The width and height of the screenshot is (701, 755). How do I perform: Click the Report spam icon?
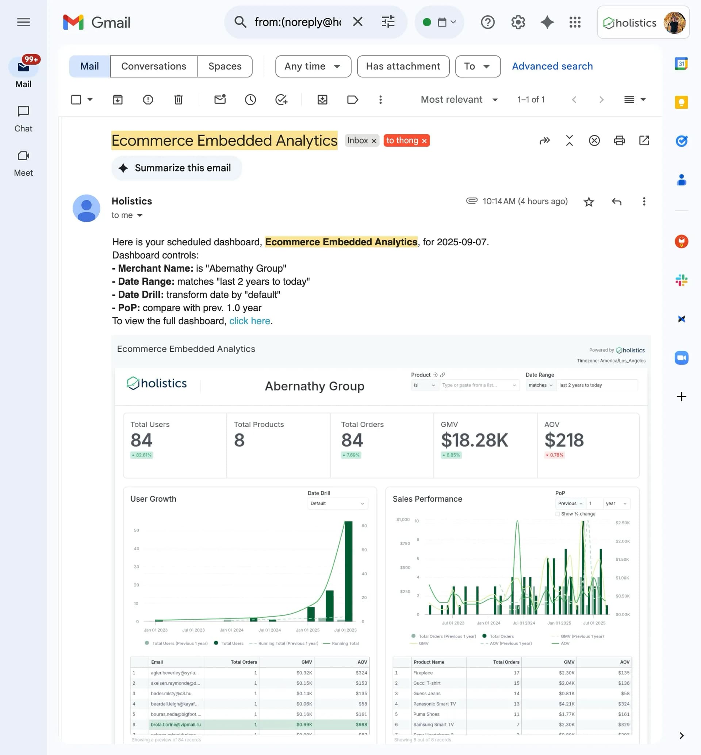point(148,100)
